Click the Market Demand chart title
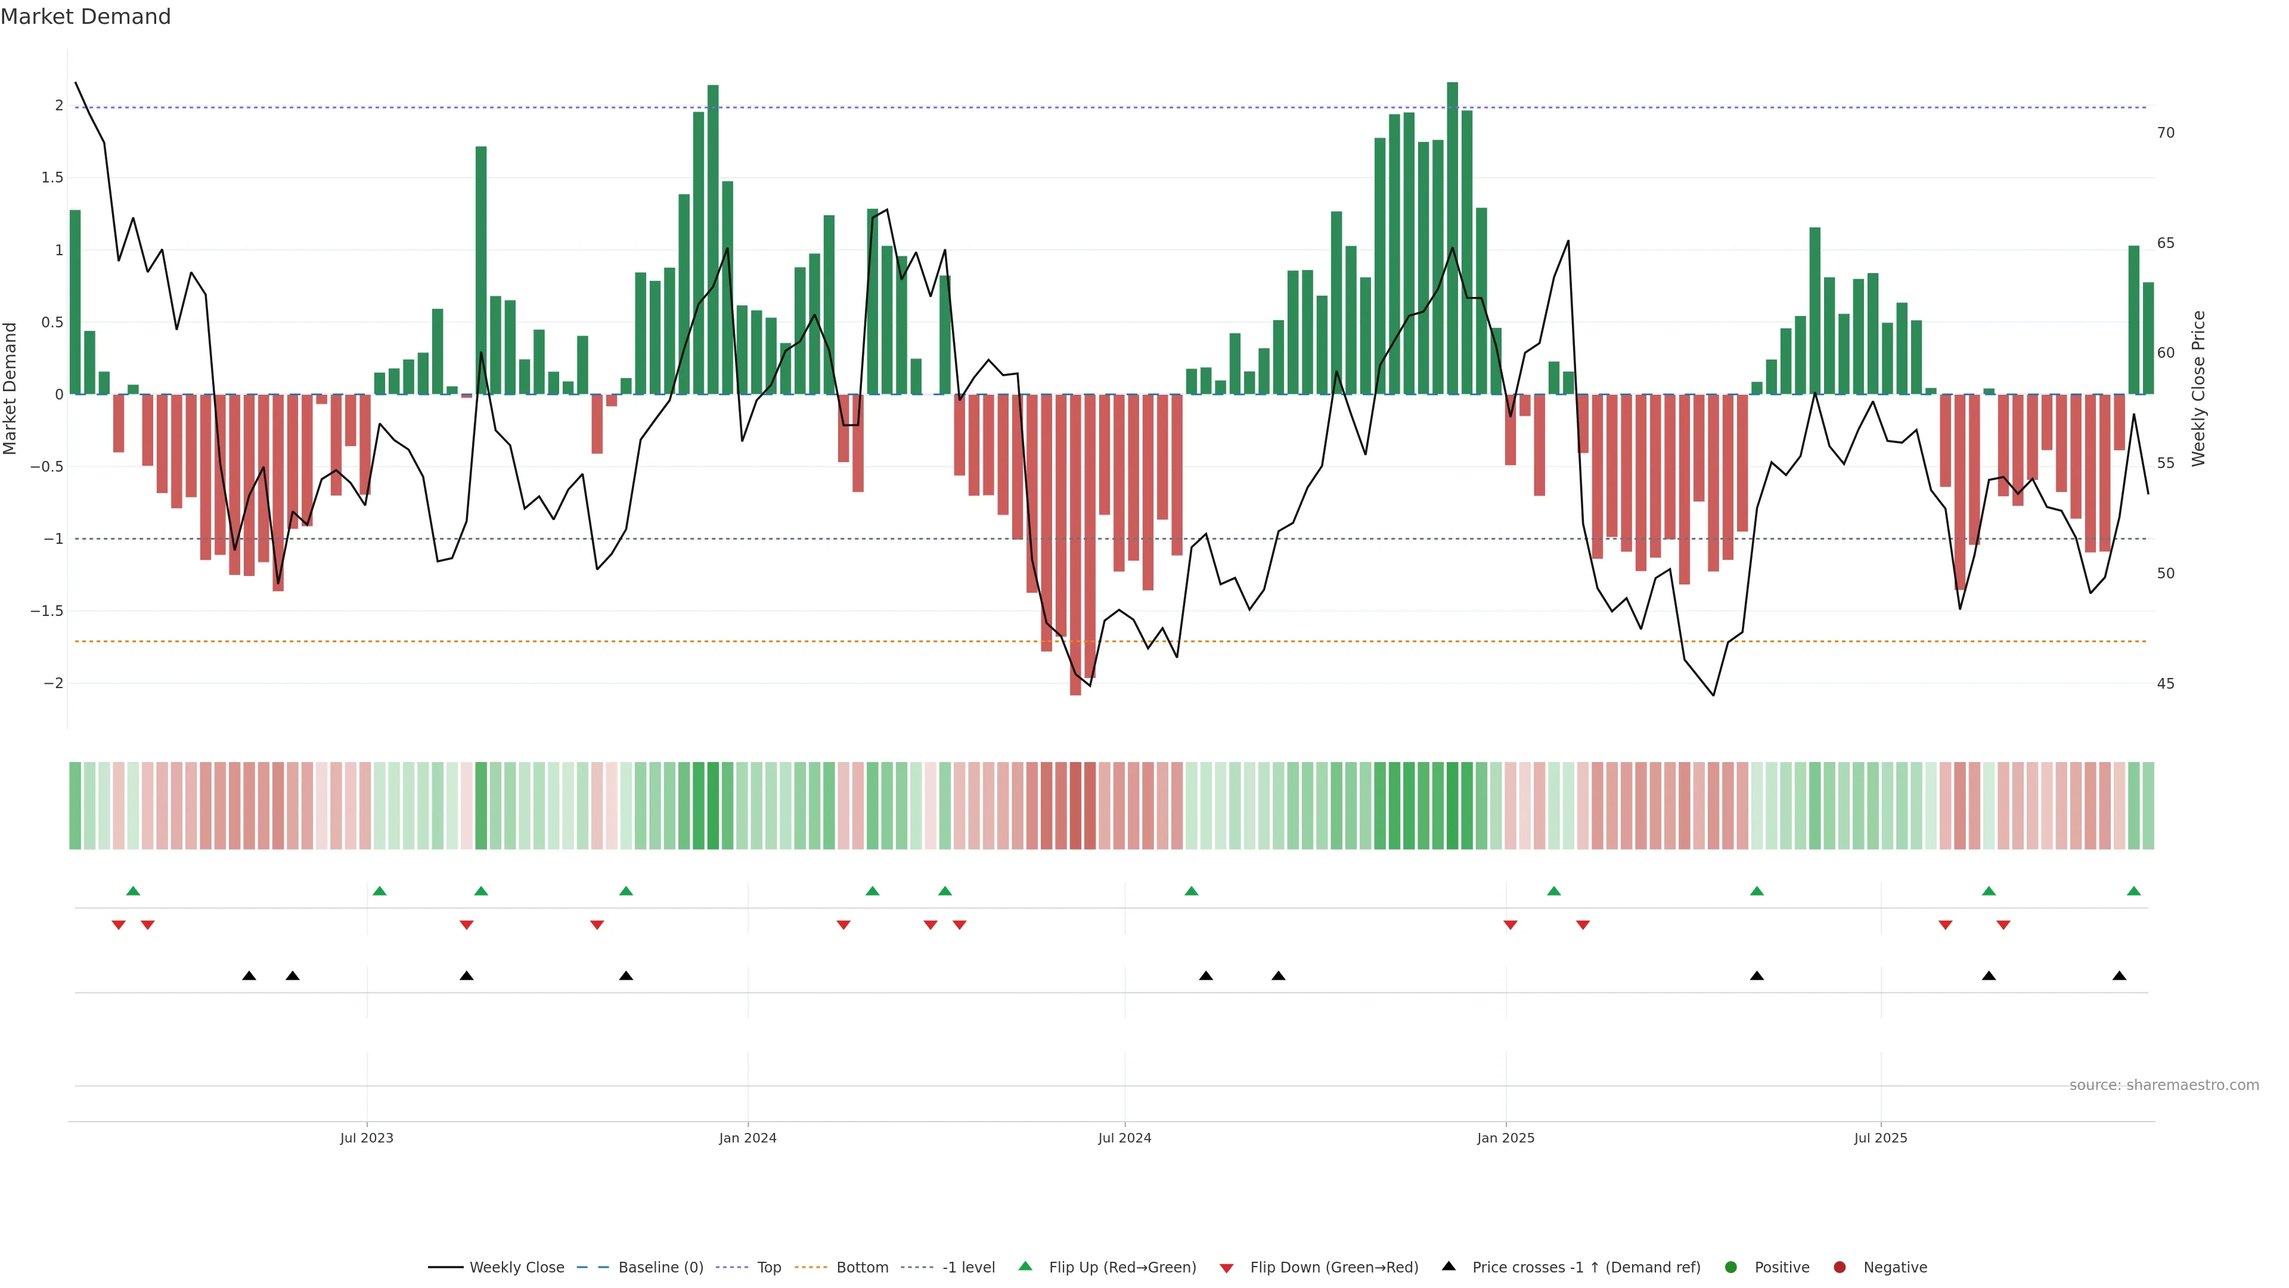This screenshot has height=1288, width=2289. click(85, 17)
